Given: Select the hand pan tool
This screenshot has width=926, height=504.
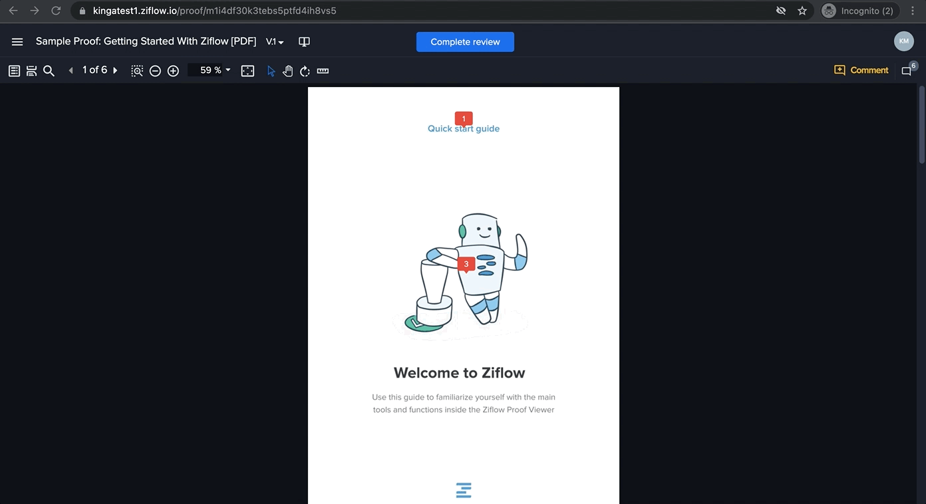Looking at the screenshot, I should pos(287,70).
